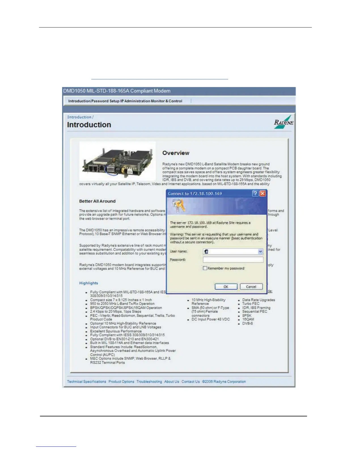Click the Excellent Spurious Performance bullet

coord(116,331)
